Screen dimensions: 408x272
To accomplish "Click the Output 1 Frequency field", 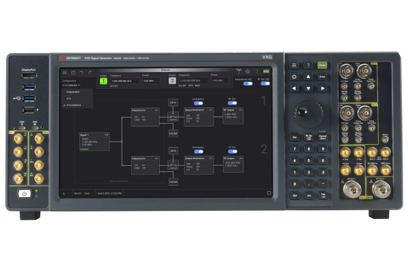I will click(x=124, y=81).
